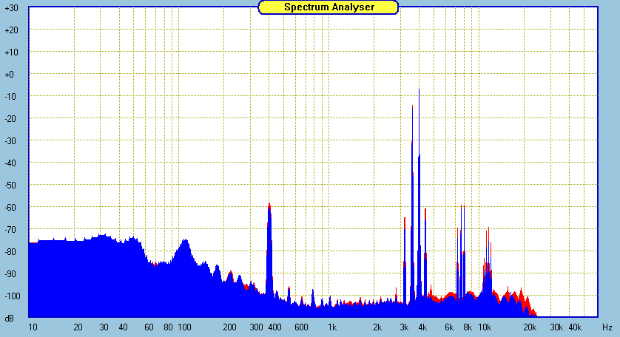The width and height of the screenshot is (620, 337).
Task: Select the 100 Hz frequency axis label
Action: point(184,327)
